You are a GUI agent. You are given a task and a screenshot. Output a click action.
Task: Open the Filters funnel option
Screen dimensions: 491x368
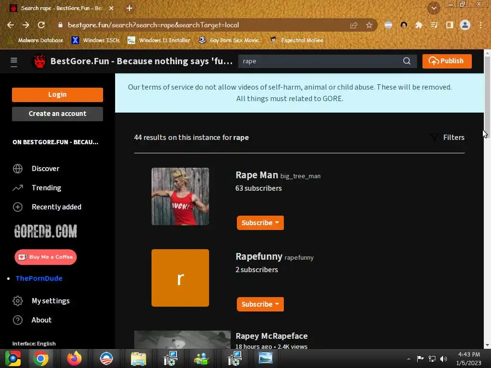[x=447, y=138]
